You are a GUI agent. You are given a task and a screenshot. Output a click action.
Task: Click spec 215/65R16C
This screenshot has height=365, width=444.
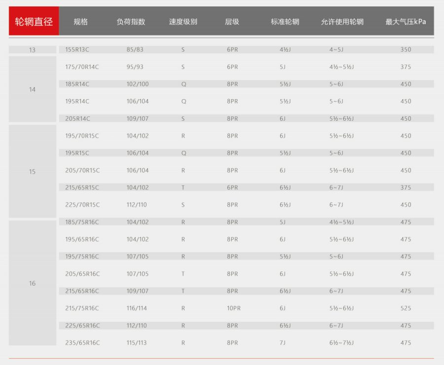[x=82, y=291]
